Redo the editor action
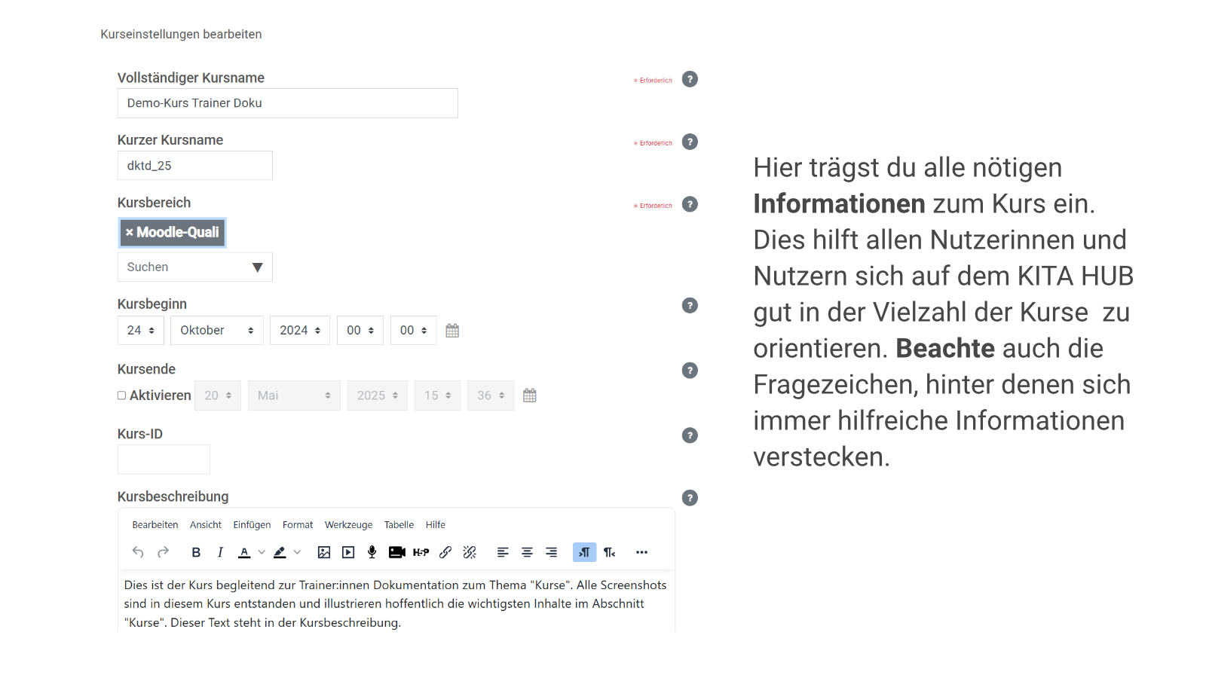Screen dimensions: 1206x678 (163, 552)
